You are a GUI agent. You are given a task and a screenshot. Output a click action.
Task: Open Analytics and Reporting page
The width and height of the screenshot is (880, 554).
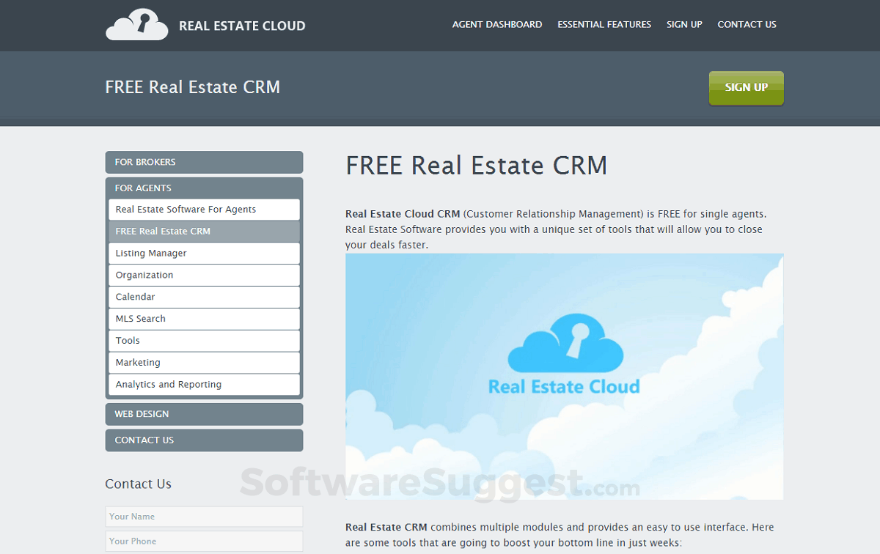click(204, 384)
